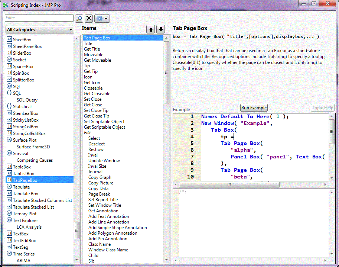Click the down arrow above the Items list

(x=160, y=29)
